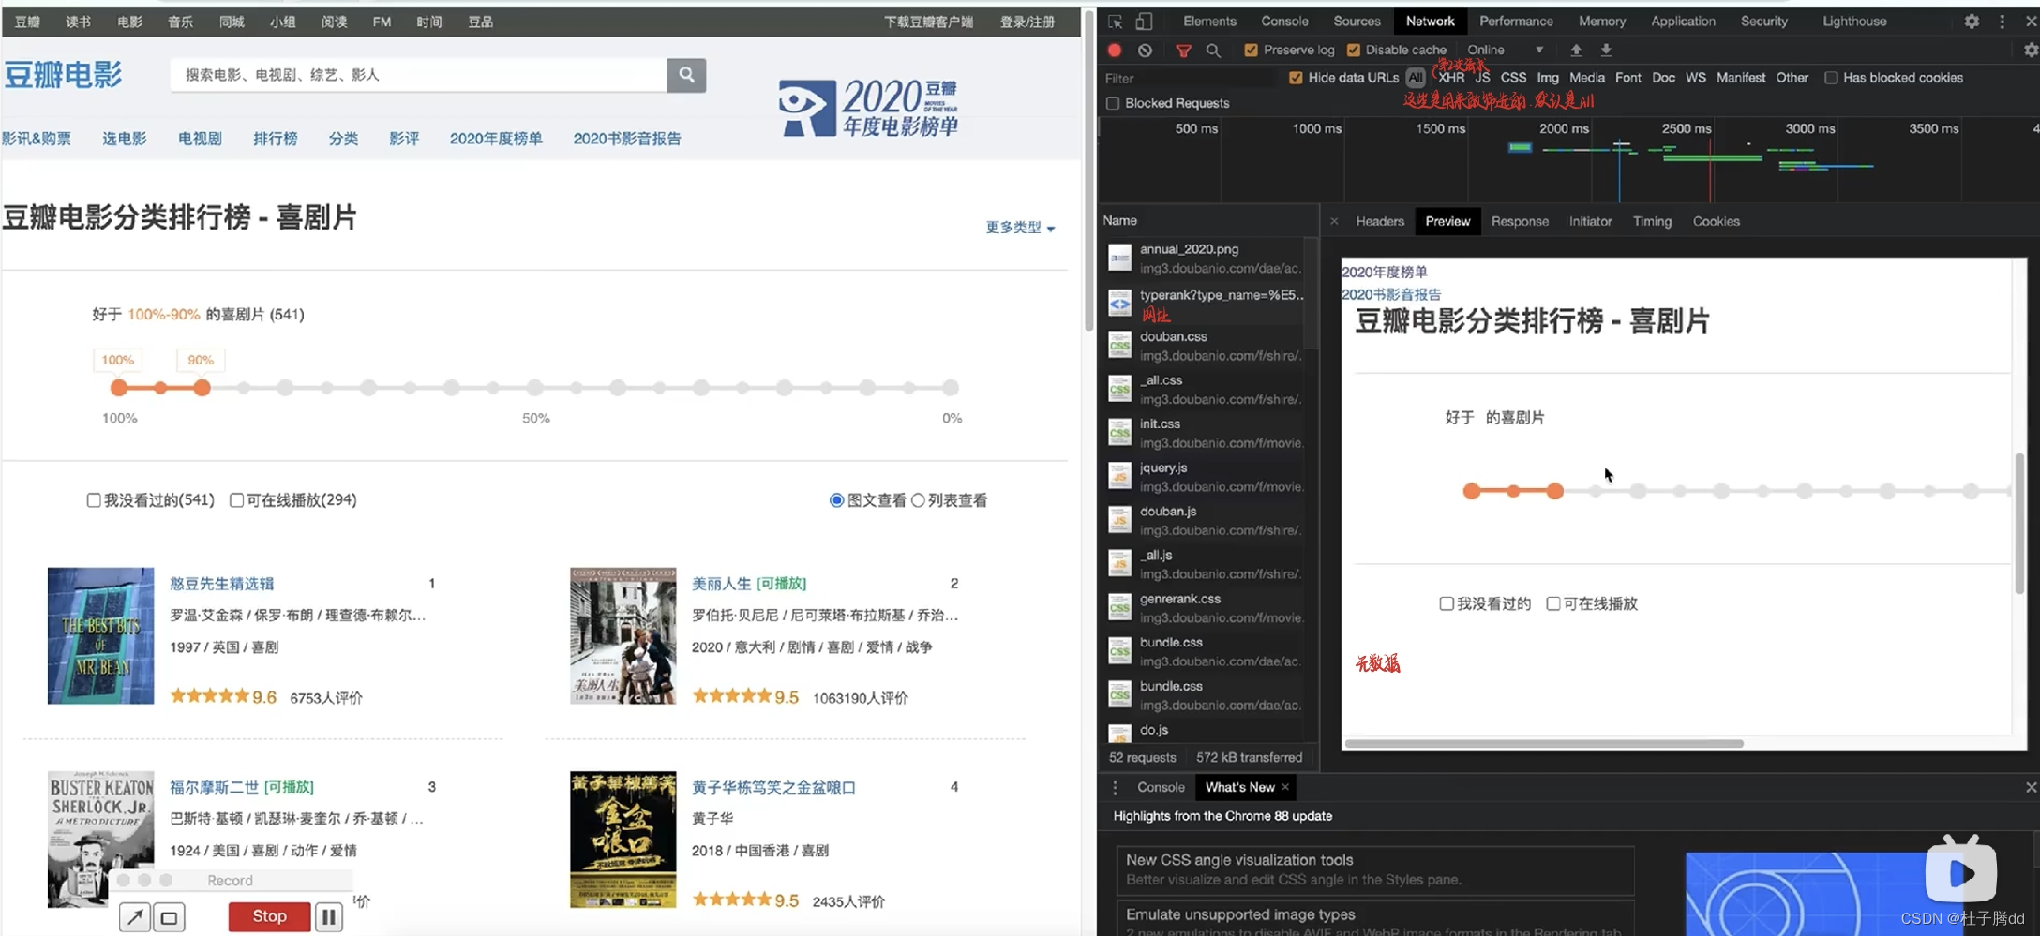The width and height of the screenshot is (2040, 936).
Task: Toggle Preserve log checkbox
Action: 1251,51
